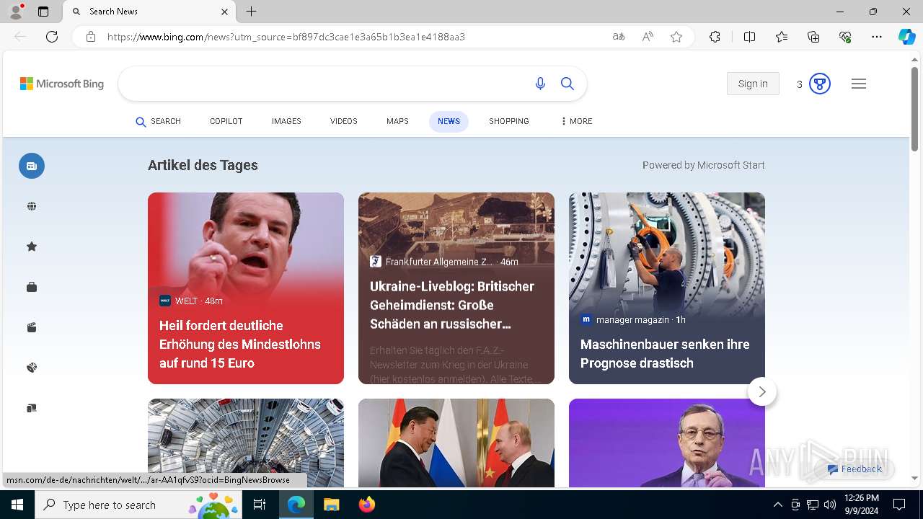Open the star favorites news category

(32, 247)
